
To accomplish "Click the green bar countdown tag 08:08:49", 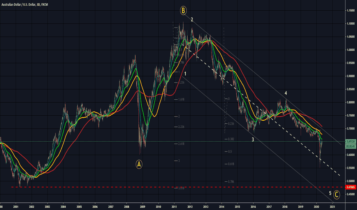I will click(x=350, y=147).
